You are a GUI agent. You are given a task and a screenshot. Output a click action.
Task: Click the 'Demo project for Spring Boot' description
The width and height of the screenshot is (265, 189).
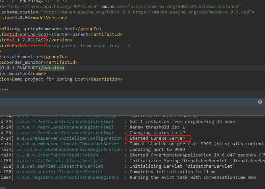pos(61,79)
